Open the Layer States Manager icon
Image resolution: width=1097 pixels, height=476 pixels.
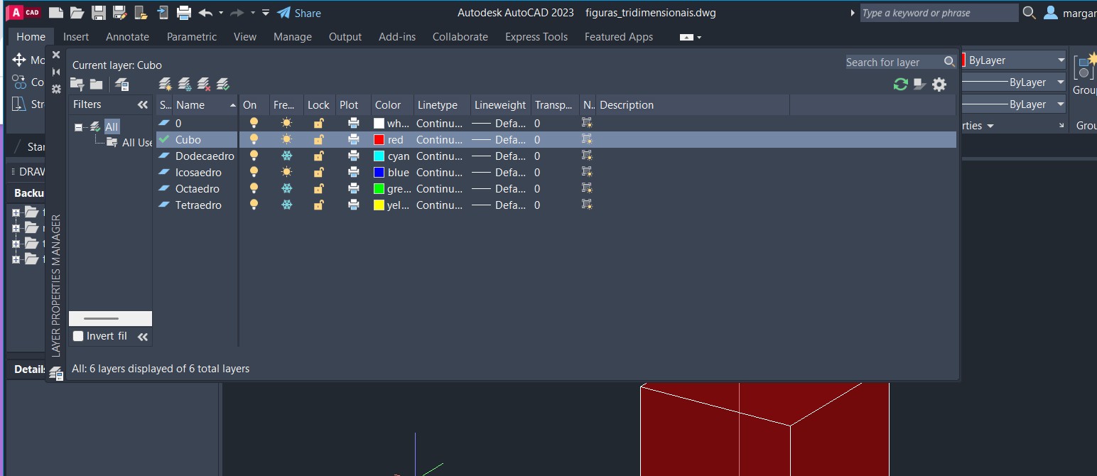(x=121, y=85)
